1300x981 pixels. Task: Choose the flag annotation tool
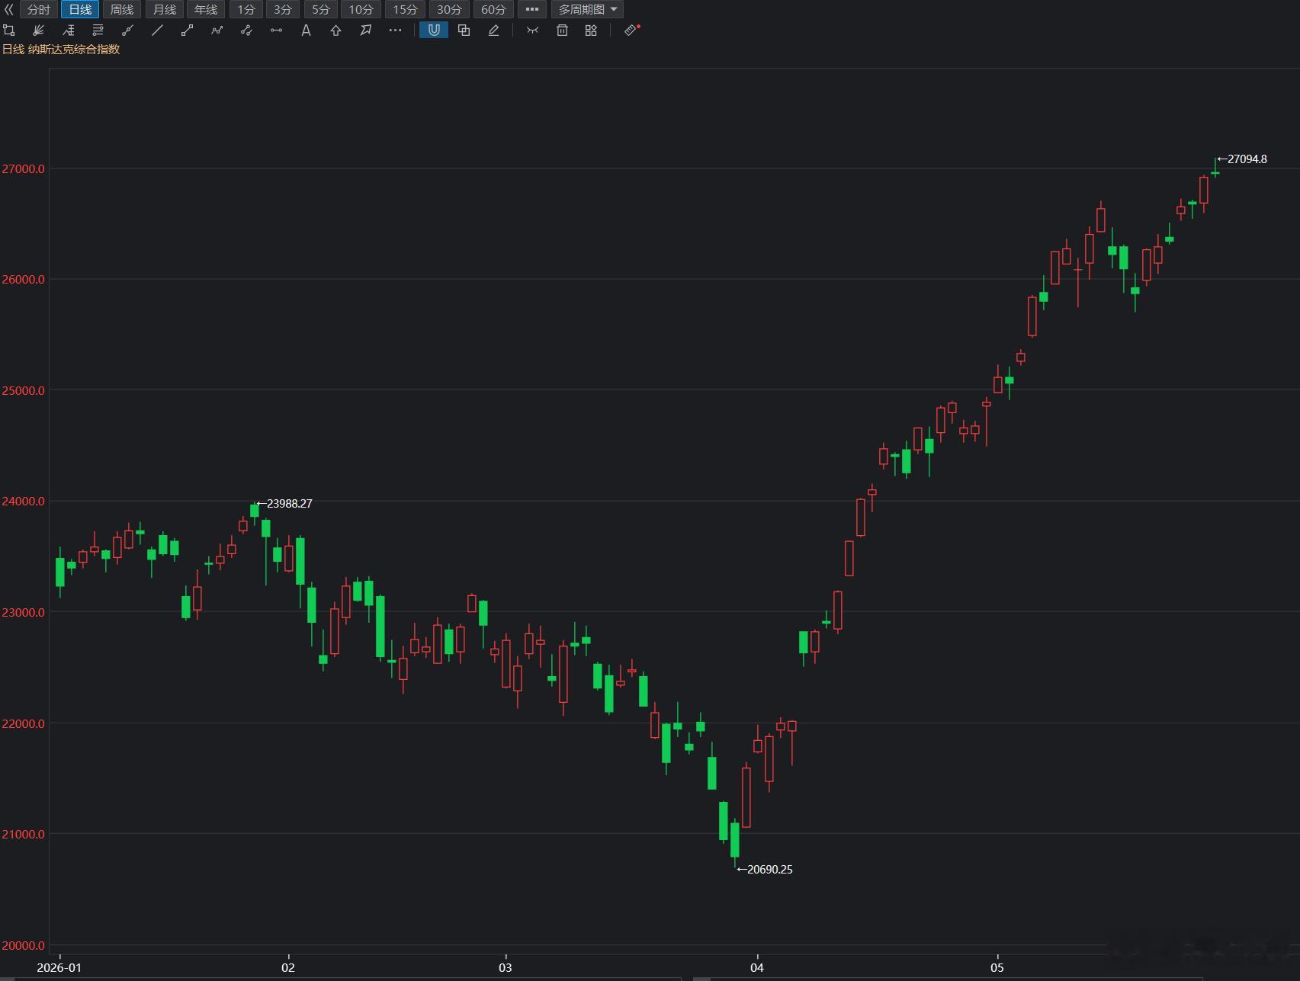point(366,30)
